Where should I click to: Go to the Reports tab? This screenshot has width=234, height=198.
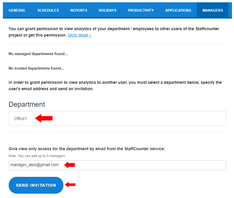coord(79,10)
